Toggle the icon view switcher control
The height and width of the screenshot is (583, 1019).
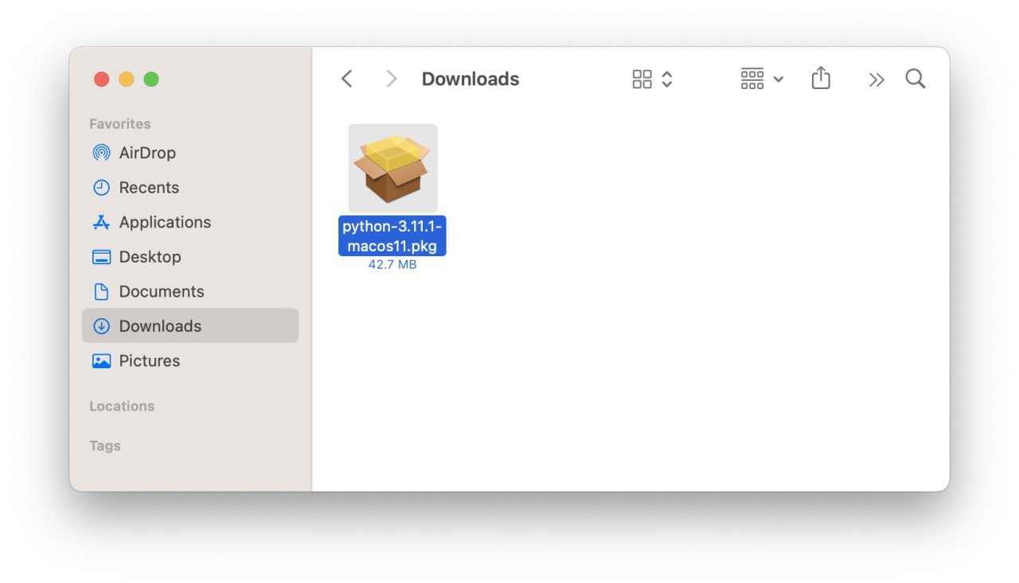click(642, 79)
